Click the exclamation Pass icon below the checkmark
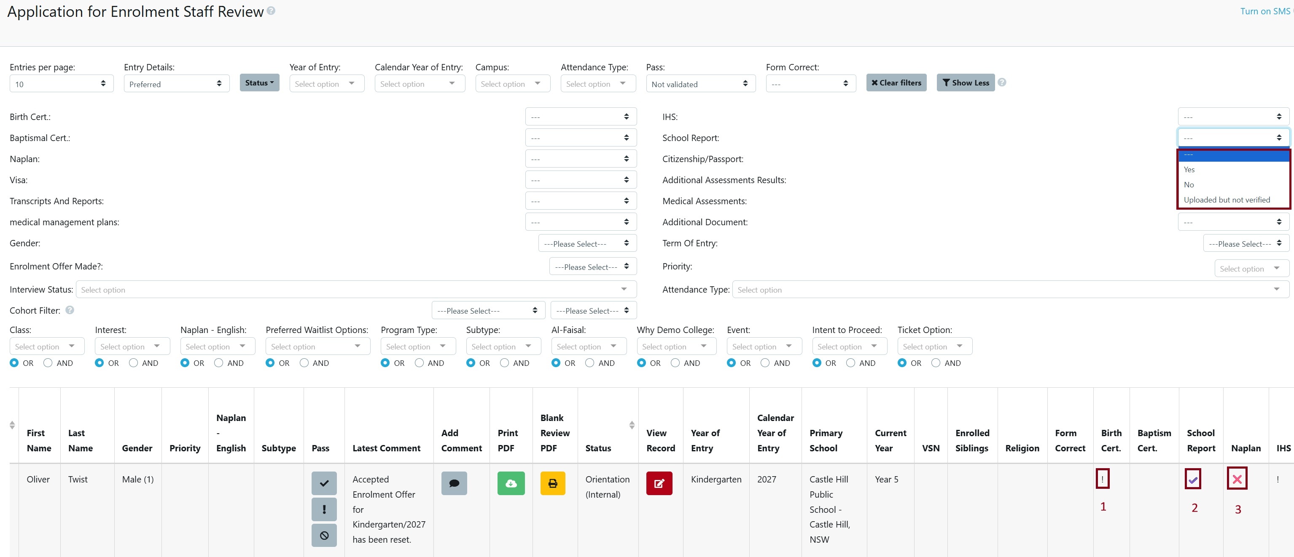1294x557 pixels. tap(324, 509)
